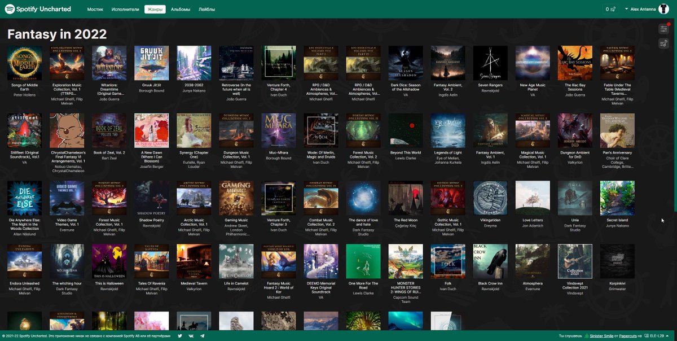Viewport: 677px width, 341px height.
Task: Open the Papercuts artist link in footer
Action: [629, 336]
